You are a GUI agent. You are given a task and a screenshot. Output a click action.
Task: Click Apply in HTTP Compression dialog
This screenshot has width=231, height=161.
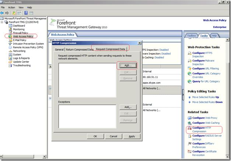(132, 136)
